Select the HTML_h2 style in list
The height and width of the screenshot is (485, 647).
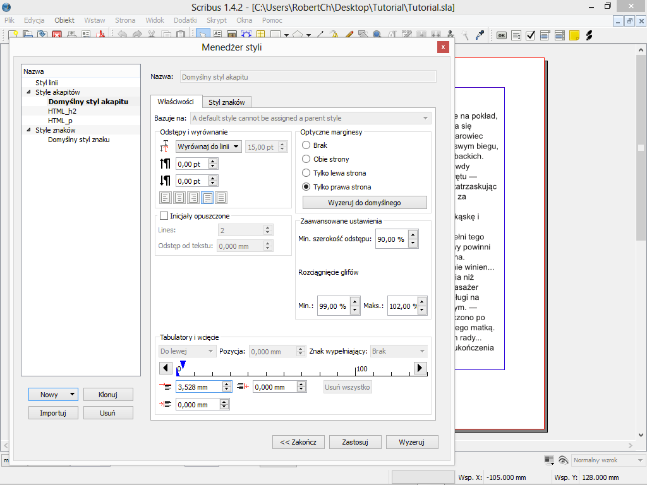62,111
